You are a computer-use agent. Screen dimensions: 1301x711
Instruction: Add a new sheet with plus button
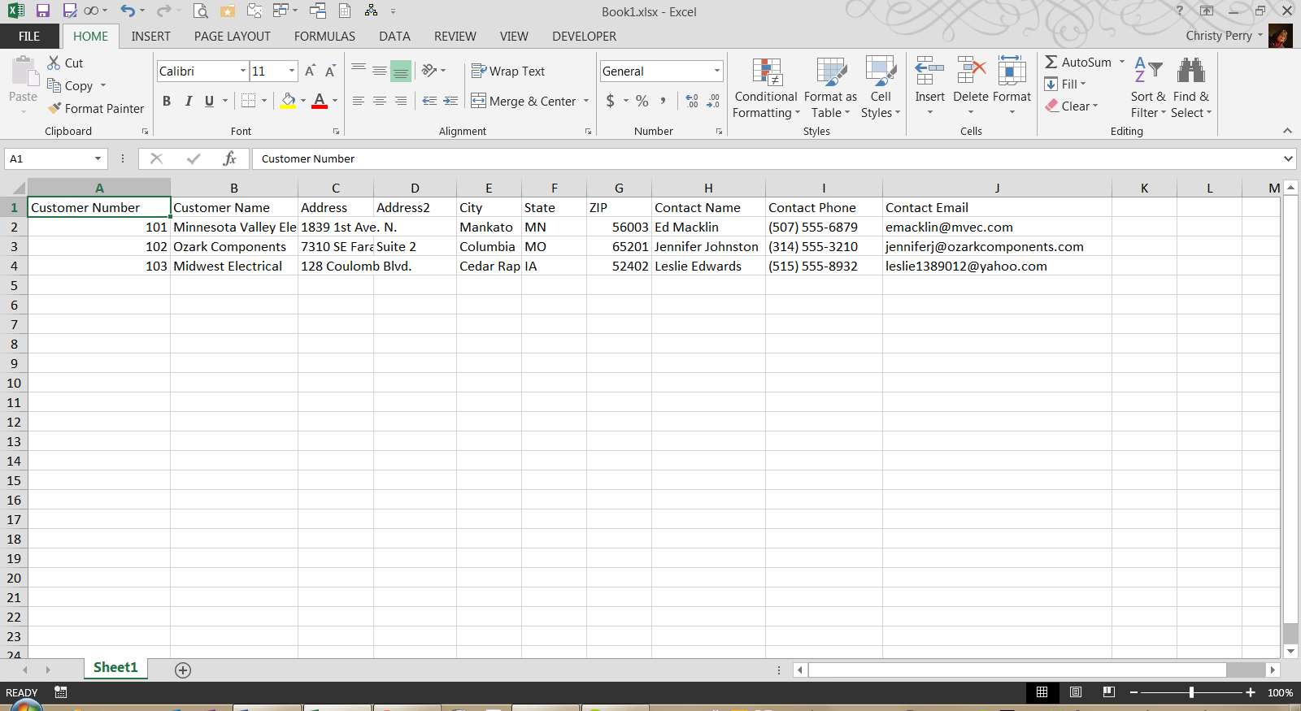pyautogui.click(x=183, y=670)
